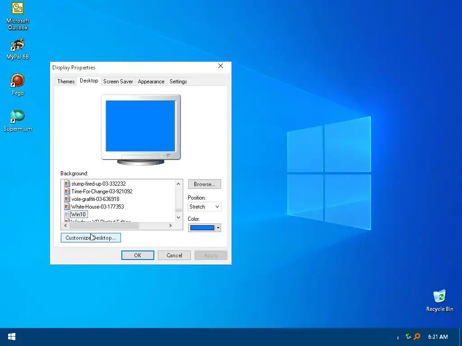This screenshot has height=346, width=462.
Task: Click the list's horizontal scroll-right arrow
Action: [170, 225]
